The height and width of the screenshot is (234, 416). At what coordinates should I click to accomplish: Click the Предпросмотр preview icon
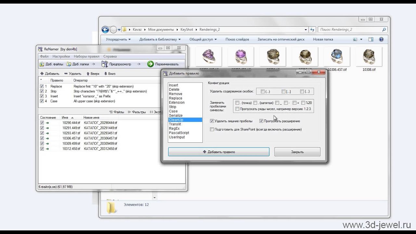[x=105, y=64]
